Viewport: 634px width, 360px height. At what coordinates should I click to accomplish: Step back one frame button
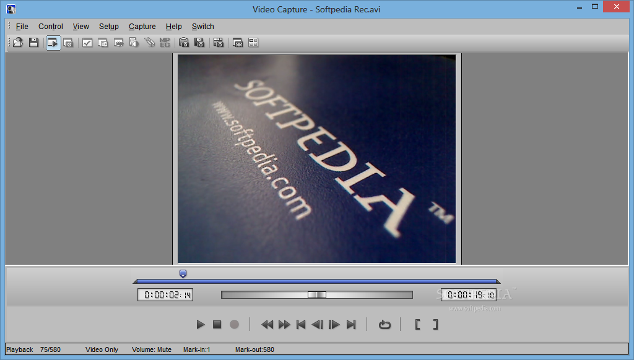coord(318,325)
